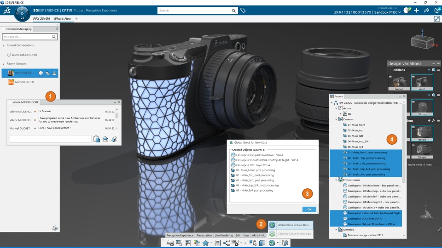
Task: Switch to the Perception Experience tab
Action: [180, 235]
